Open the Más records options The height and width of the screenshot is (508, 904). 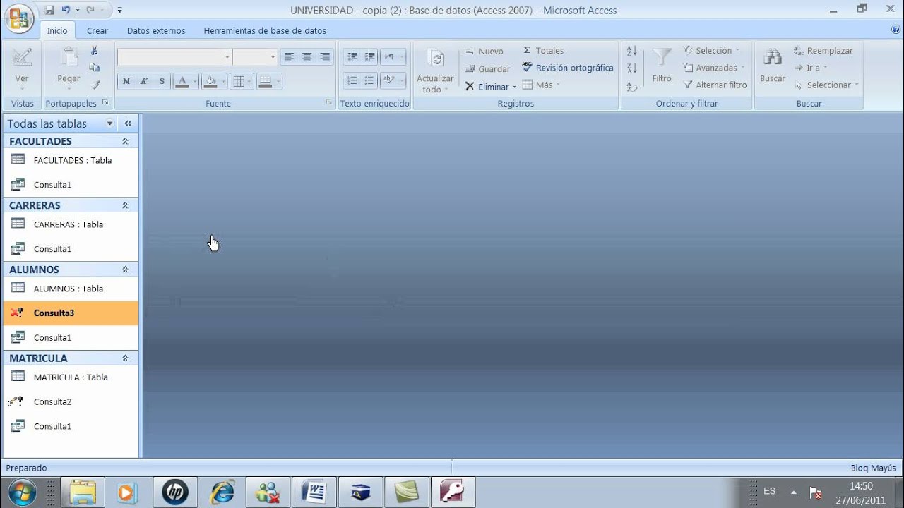541,85
